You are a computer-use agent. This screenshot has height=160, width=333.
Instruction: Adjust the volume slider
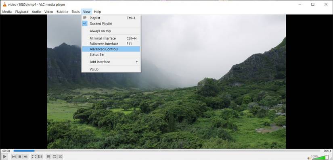(320, 158)
